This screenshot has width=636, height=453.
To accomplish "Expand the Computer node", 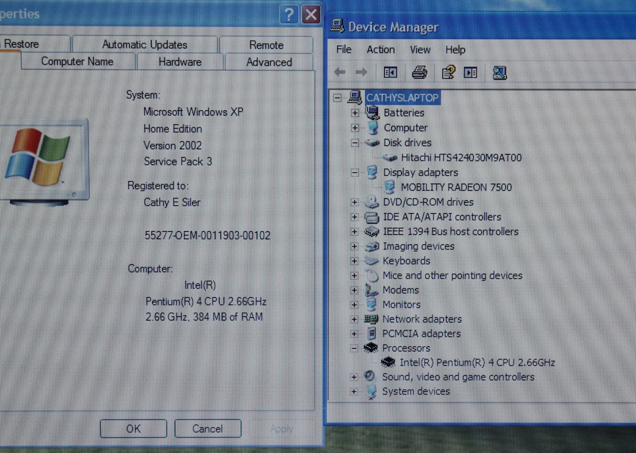I will click(355, 128).
